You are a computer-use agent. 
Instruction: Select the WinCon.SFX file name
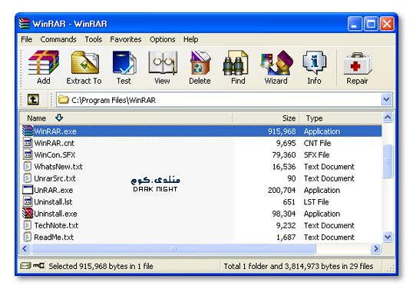click(x=55, y=154)
